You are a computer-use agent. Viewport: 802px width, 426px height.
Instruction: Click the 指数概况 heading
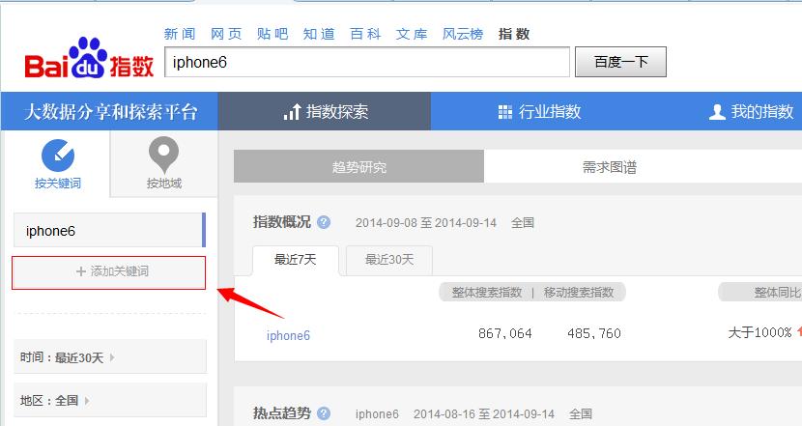pyautogui.click(x=282, y=222)
